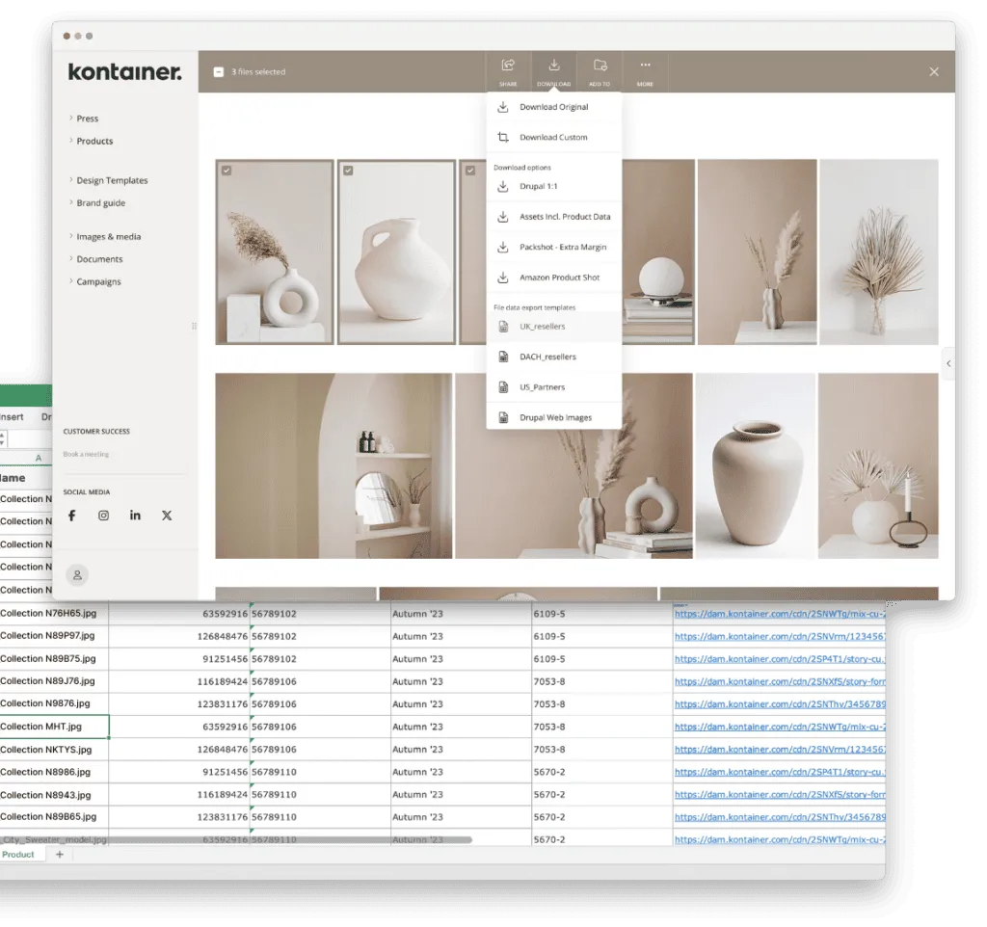Switch to the Product sheet tab
This screenshot has width=987, height=927.
coord(18,855)
